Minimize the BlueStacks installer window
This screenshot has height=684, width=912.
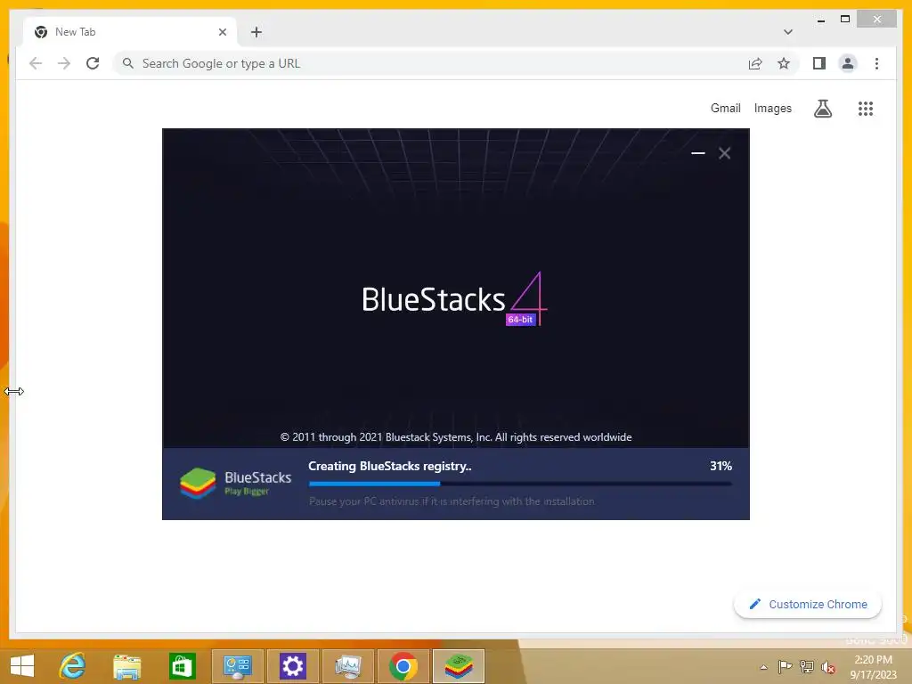(698, 153)
